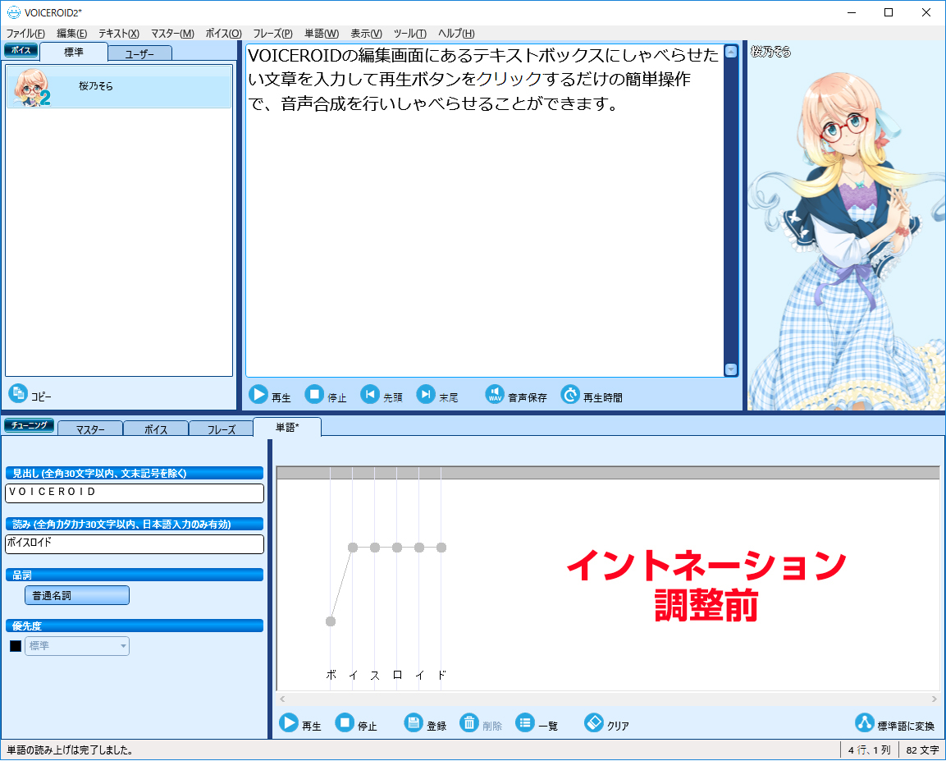Register the word with the 登録 icon
This screenshot has height=761, width=946.
(414, 722)
